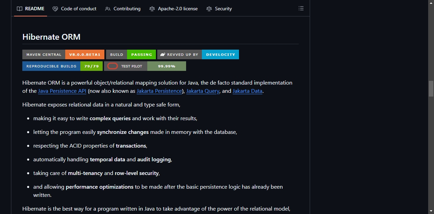Click the bold text 'temporal data'
The width and height of the screenshot is (434, 214).
[x=107, y=160]
